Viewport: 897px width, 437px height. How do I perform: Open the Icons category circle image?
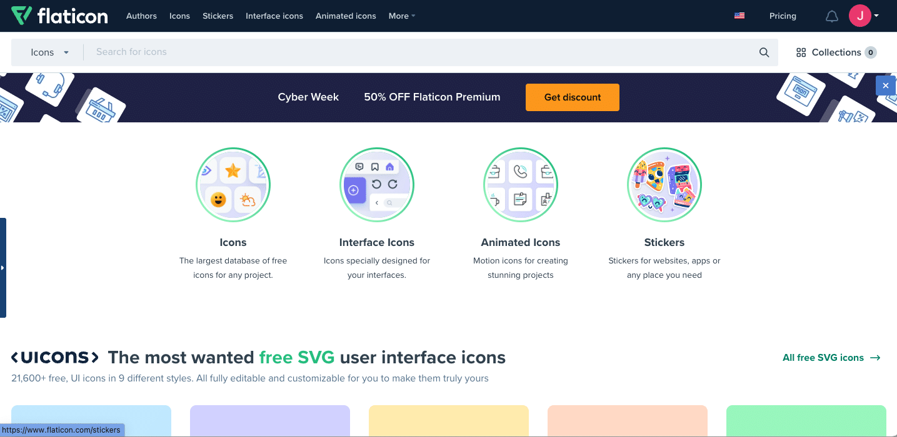tap(233, 185)
